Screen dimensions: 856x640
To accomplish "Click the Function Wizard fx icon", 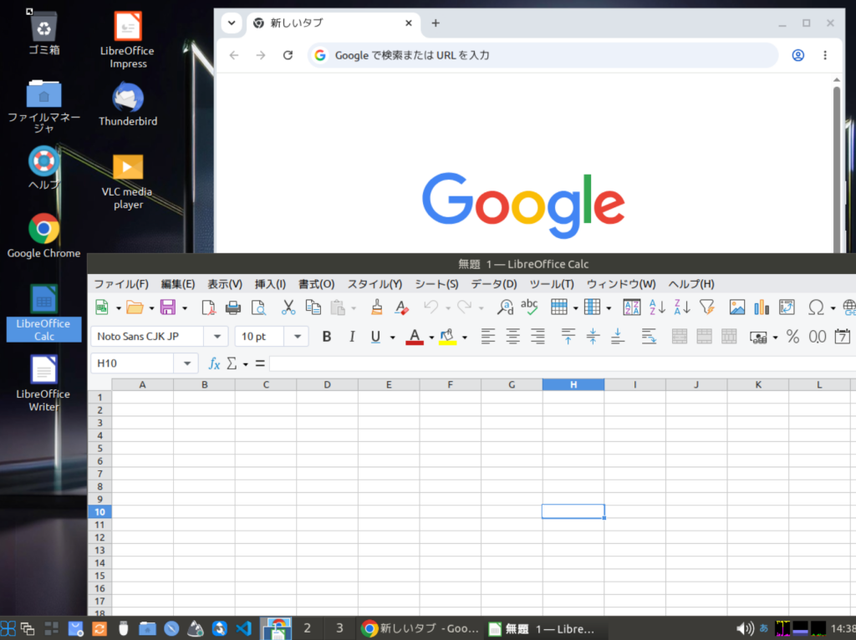I will click(214, 363).
